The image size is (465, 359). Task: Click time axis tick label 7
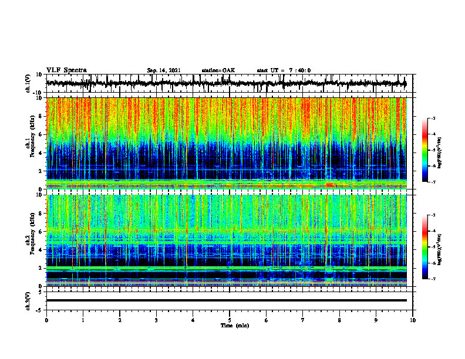click(303, 320)
